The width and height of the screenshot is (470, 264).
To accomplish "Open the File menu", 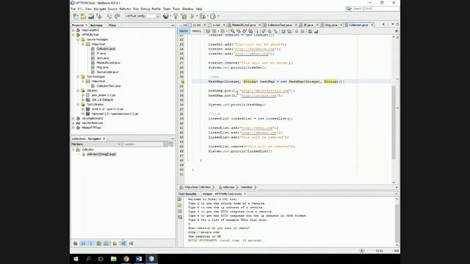I will point(73,9).
